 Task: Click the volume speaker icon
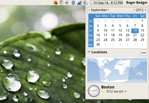67,3
